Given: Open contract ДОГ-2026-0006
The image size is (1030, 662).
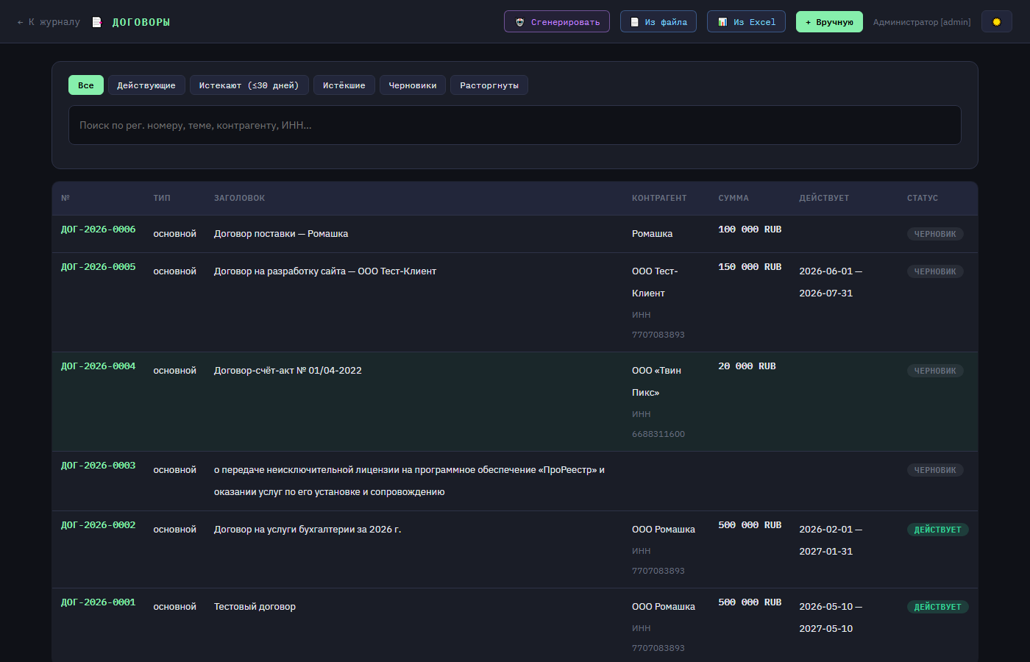Looking at the screenshot, I should [x=98, y=229].
